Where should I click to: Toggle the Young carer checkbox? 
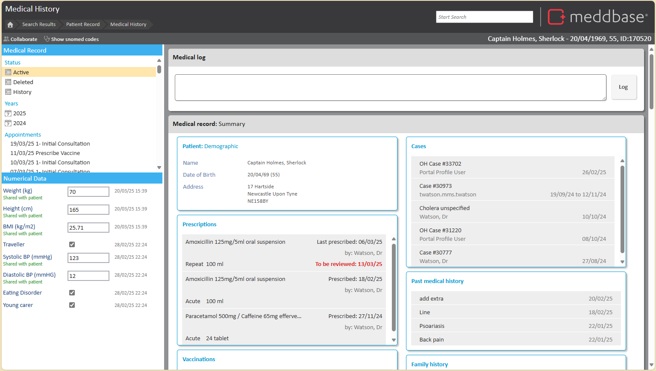click(72, 305)
